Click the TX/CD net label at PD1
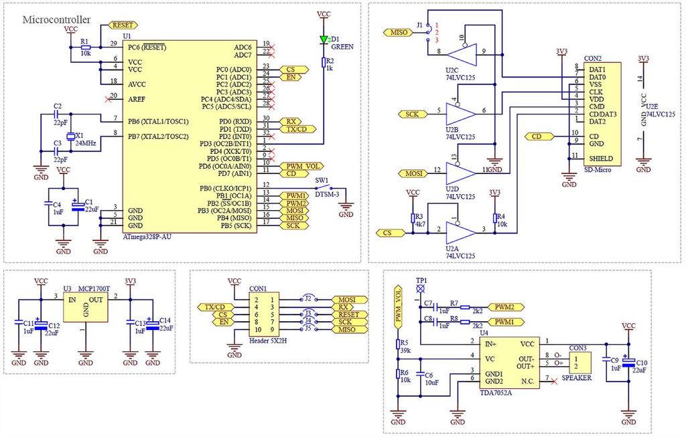Viewport: 686px width, 437px height. (x=297, y=129)
